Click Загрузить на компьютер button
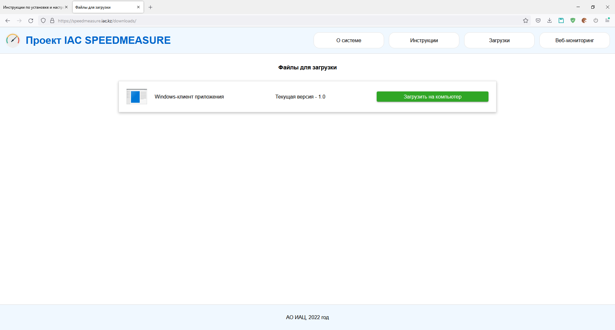615x330 pixels. (x=432, y=97)
